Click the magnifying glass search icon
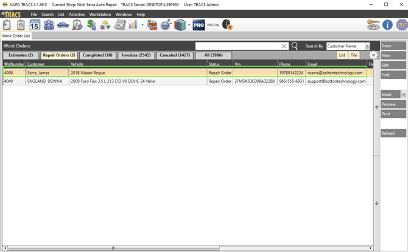The width and height of the screenshot is (408, 252). 295,46
